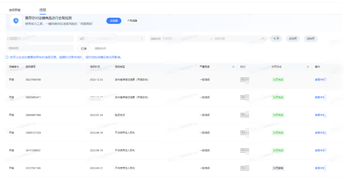This screenshot has width=360, height=188.
Task: Switch to the 违规预警 tab
Action: click(x=15, y=10)
